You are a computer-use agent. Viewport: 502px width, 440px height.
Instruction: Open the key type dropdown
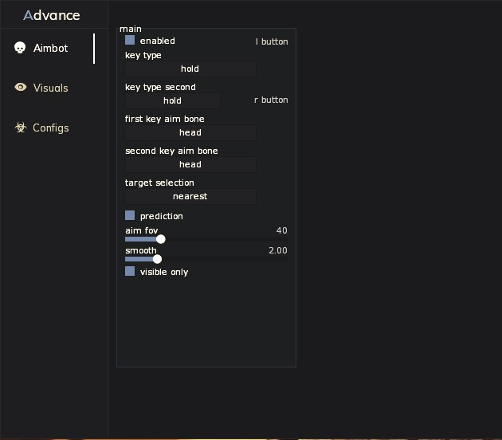click(x=190, y=69)
